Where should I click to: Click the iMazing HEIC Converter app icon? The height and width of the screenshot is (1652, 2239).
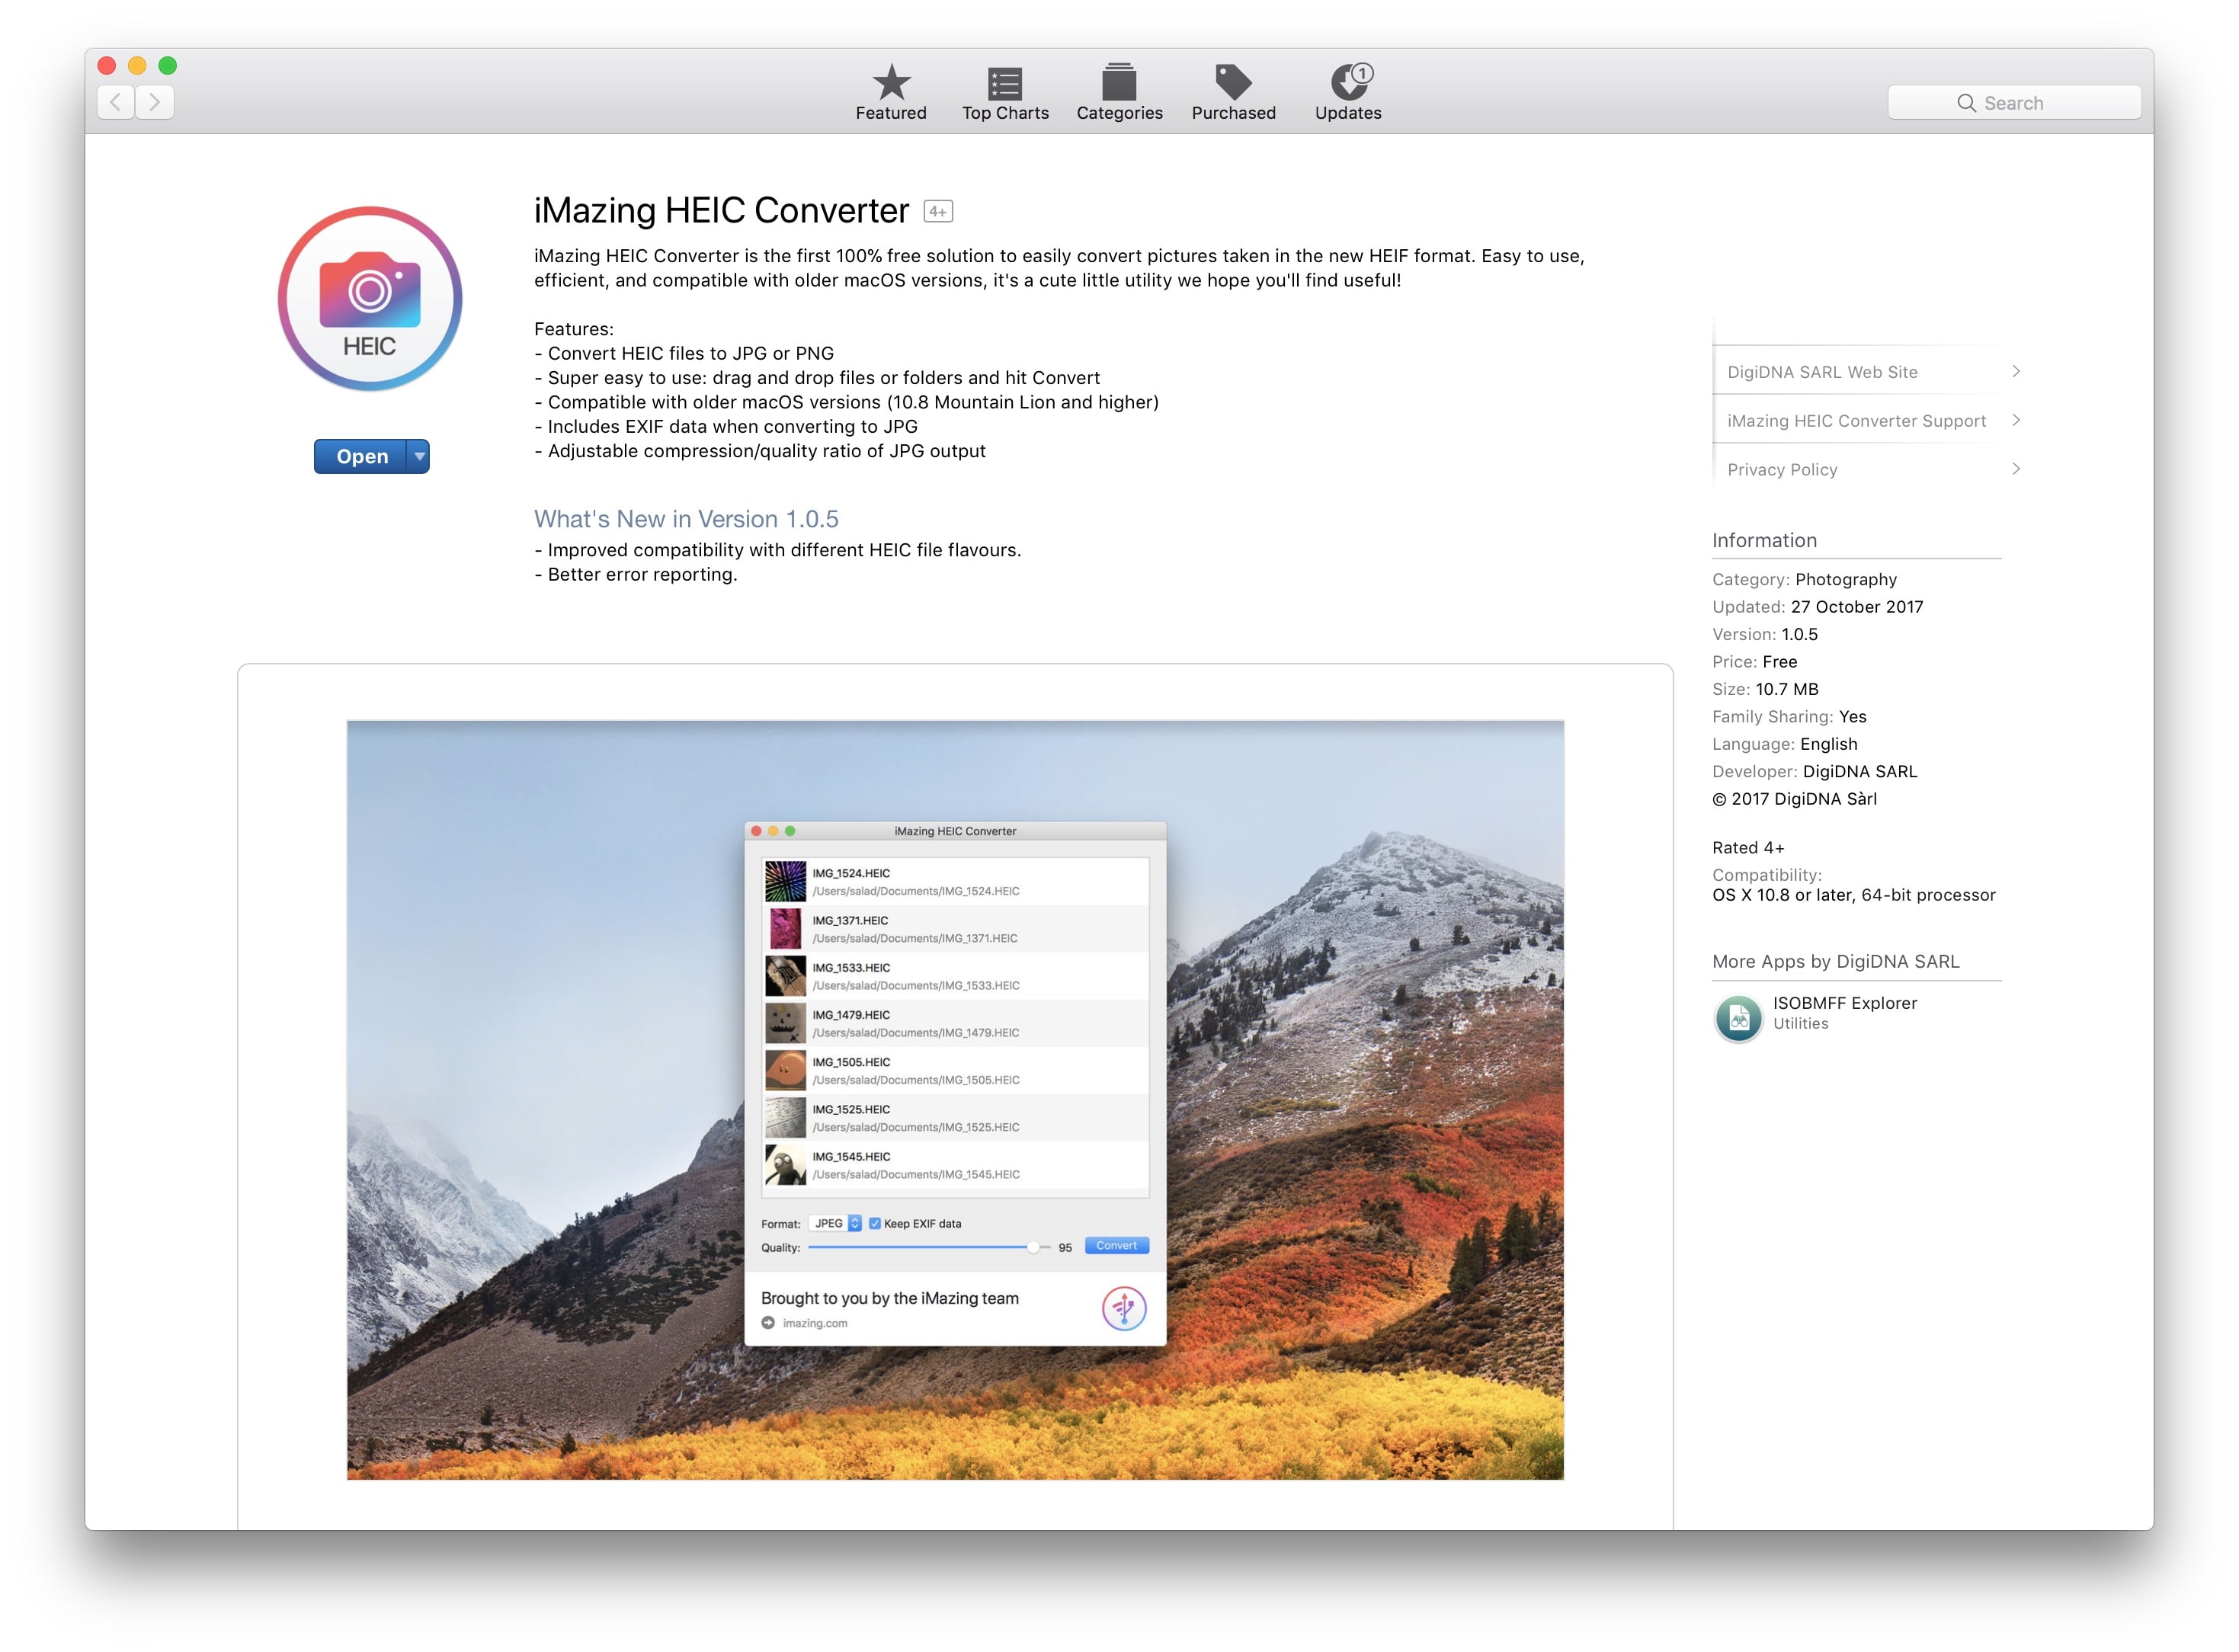tap(370, 298)
